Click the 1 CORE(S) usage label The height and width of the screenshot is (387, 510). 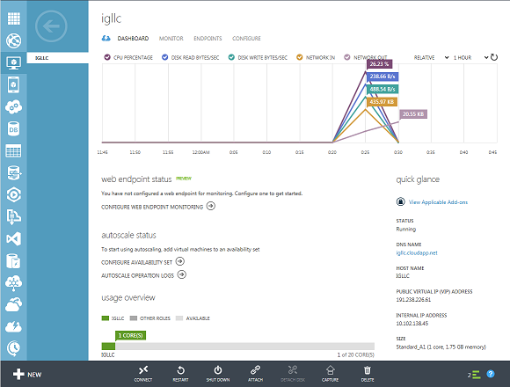[x=130, y=335]
